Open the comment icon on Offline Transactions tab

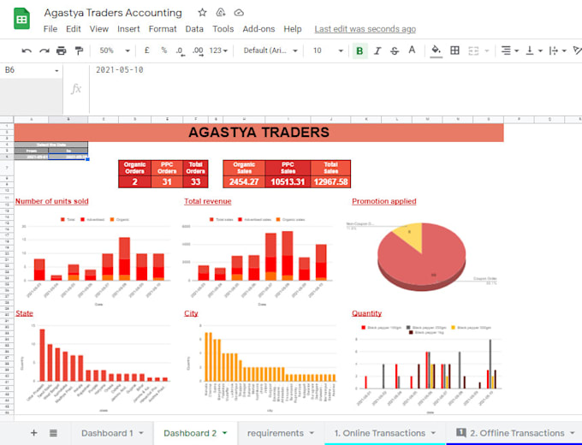point(460,432)
